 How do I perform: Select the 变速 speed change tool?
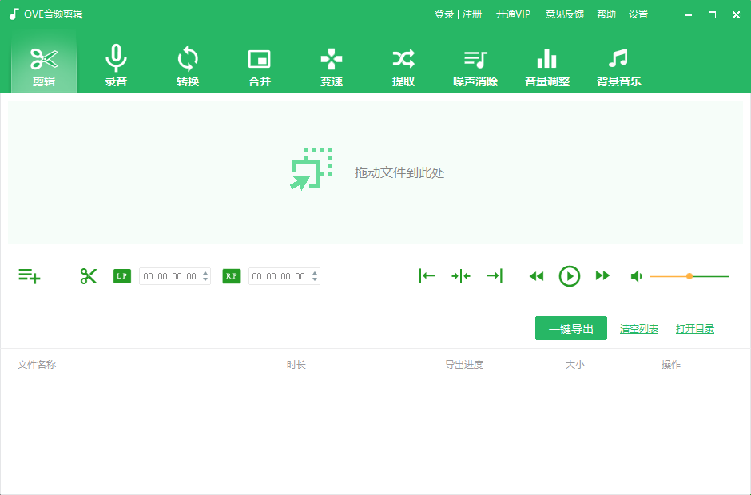tap(331, 65)
